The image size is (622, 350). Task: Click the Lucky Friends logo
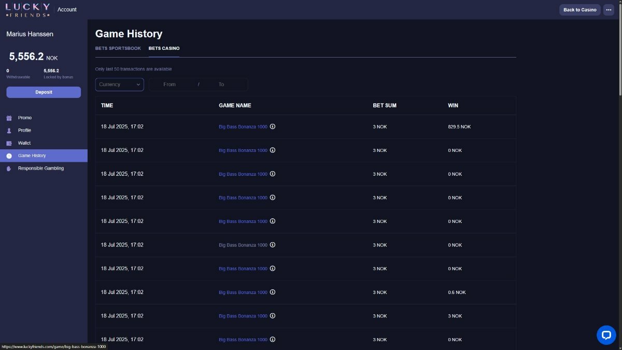pyautogui.click(x=28, y=9)
